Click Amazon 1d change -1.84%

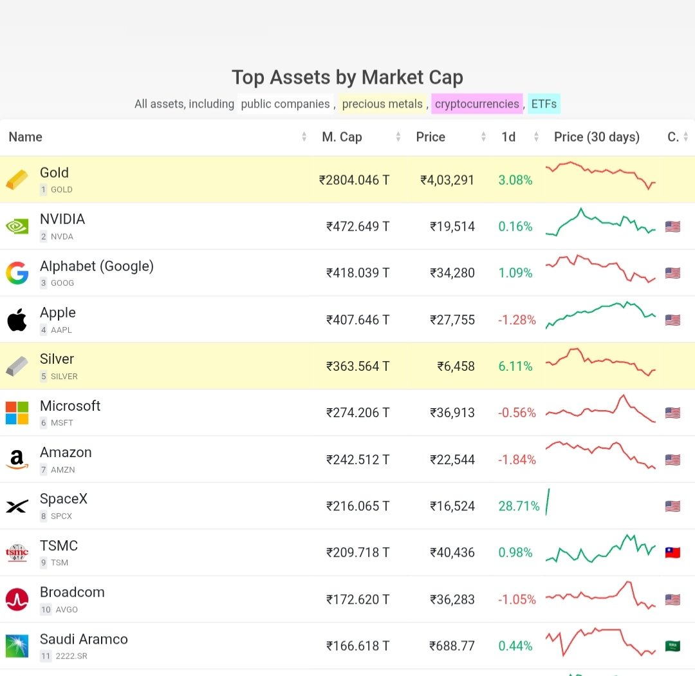point(517,460)
